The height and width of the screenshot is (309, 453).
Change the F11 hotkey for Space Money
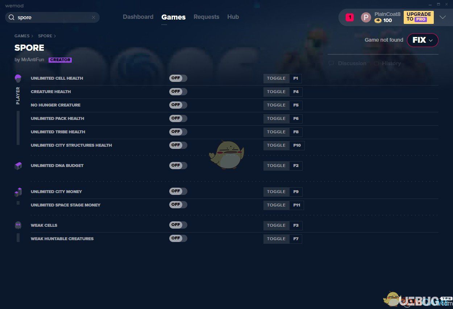click(x=296, y=205)
